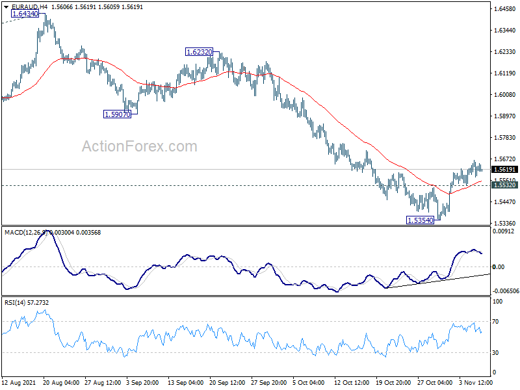Viewport: 520px width, 390px height.
Task: Select the 1.64340 price high label
Action: [x=25, y=14]
